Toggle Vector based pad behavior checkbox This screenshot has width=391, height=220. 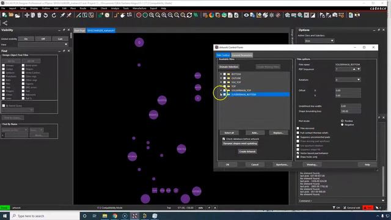click(x=298, y=153)
